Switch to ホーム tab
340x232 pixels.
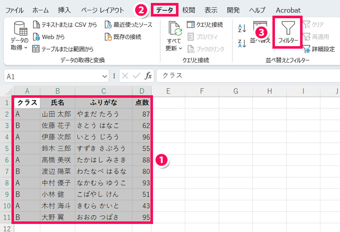(40, 10)
